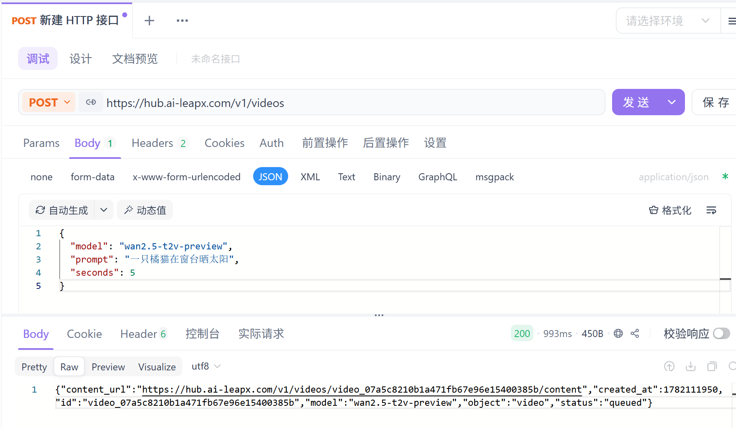Open the 后置操作 tab

(x=386, y=143)
